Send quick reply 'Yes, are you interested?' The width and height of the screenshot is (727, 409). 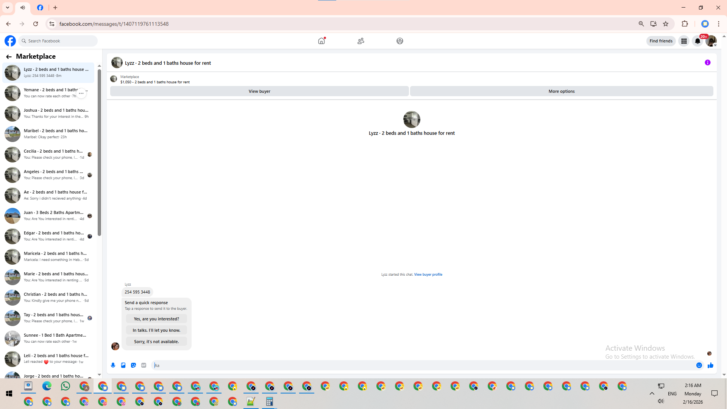[x=156, y=319]
